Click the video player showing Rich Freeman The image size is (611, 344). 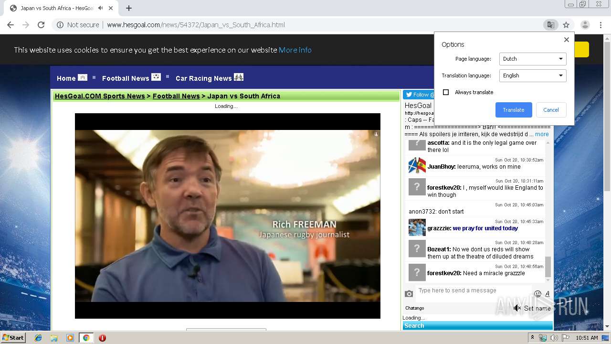(228, 216)
